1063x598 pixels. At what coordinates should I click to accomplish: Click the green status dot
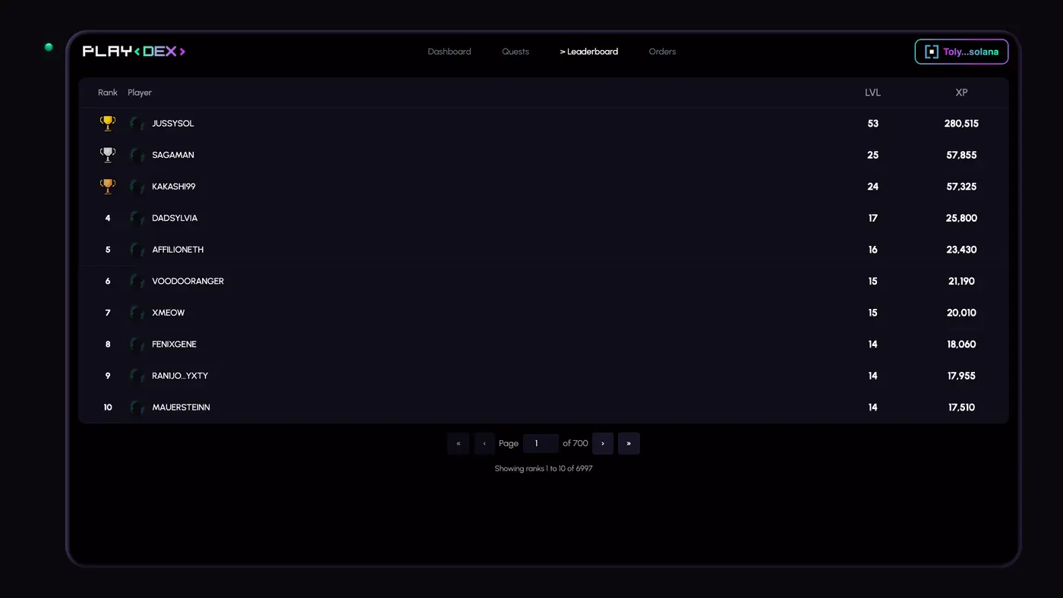tap(49, 47)
